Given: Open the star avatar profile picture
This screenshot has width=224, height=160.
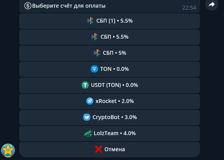Looking at the screenshot, I should (x=8, y=150).
